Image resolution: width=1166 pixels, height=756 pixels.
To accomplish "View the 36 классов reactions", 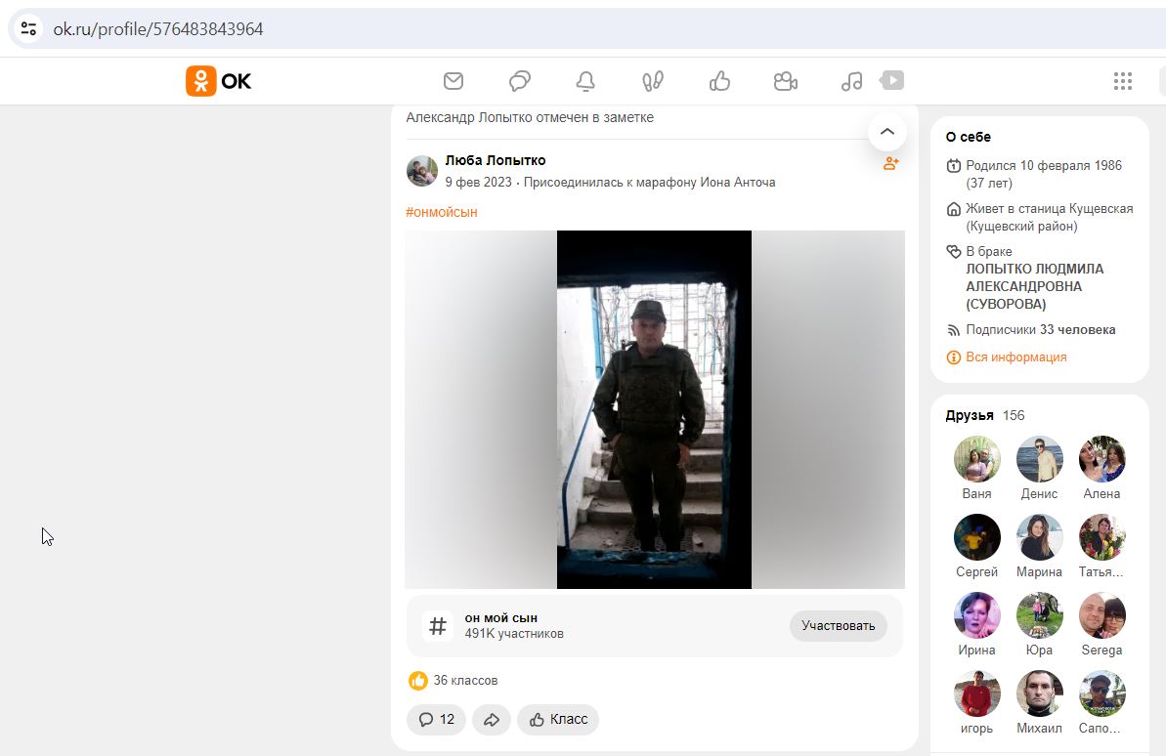I will 465,680.
